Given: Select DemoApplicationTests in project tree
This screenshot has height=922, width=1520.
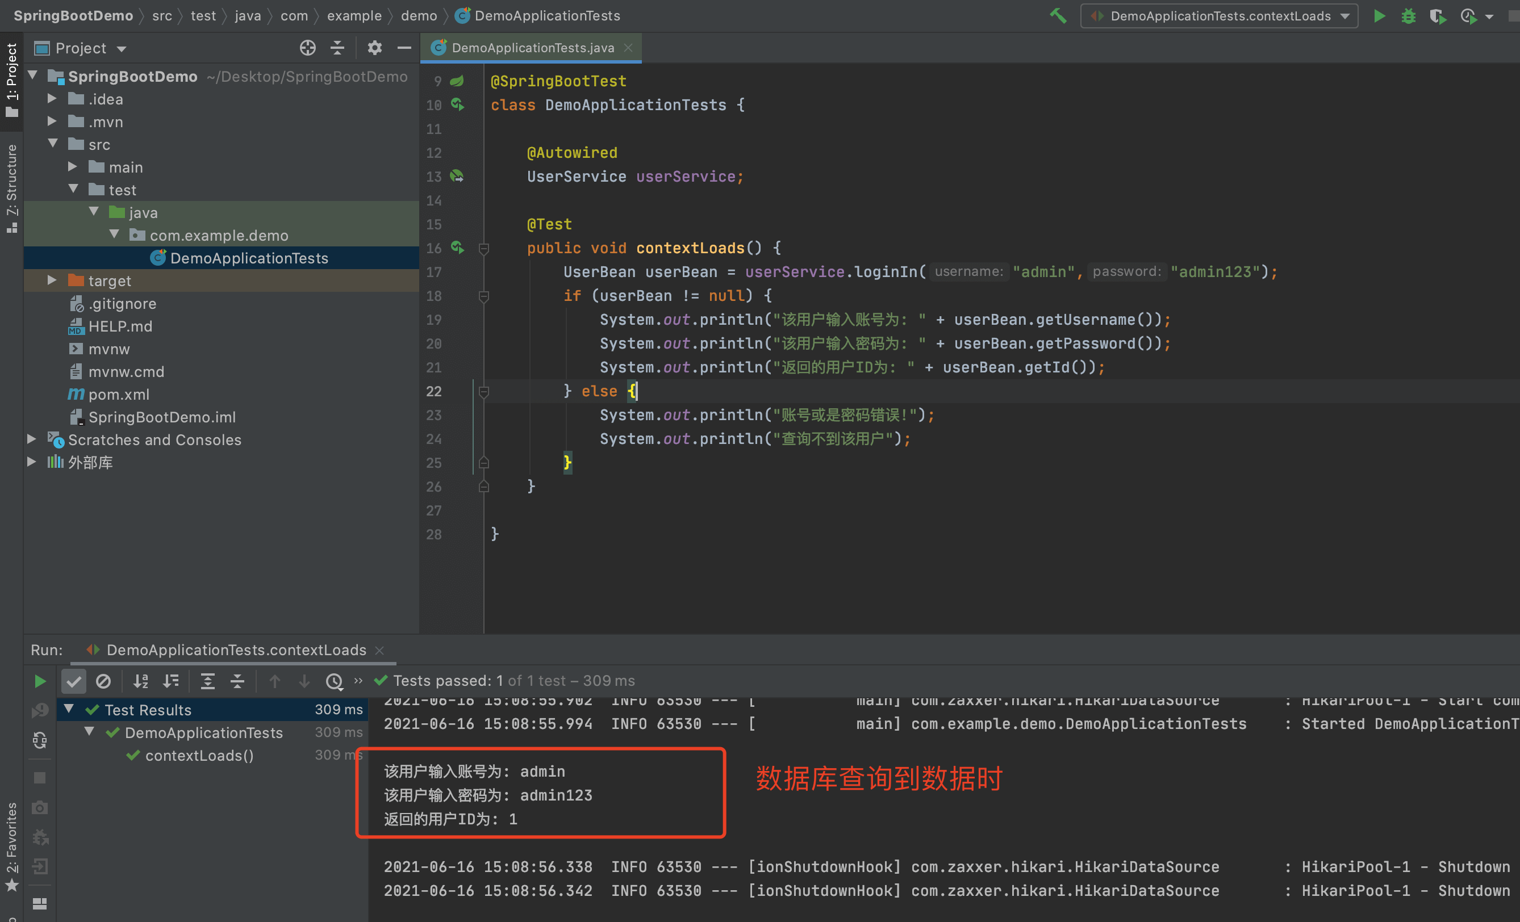Looking at the screenshot, I should coord(222,258).
